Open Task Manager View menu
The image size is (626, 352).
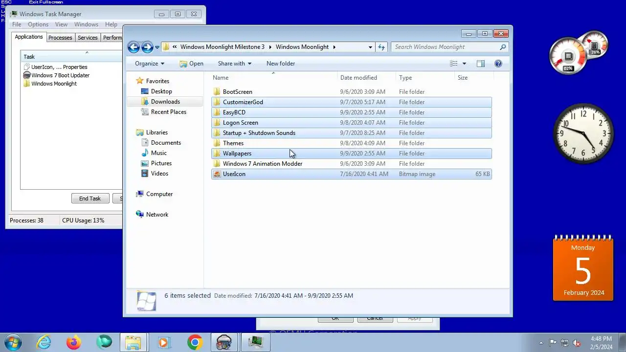click(x=61, y=24)
